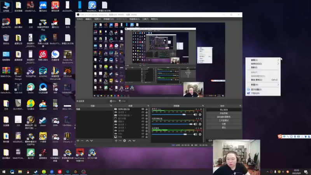Click the 启动虚拟摄像机 button
The height and width of the screenshot is (175, 311).
224,117
